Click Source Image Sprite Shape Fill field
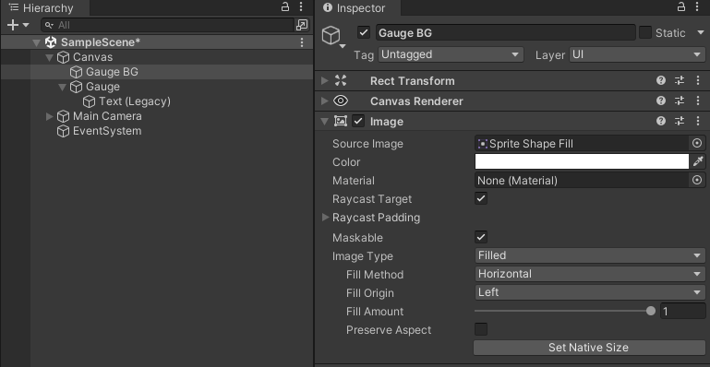The height and width of the screenshot is (367, 710). click(582, 144)
